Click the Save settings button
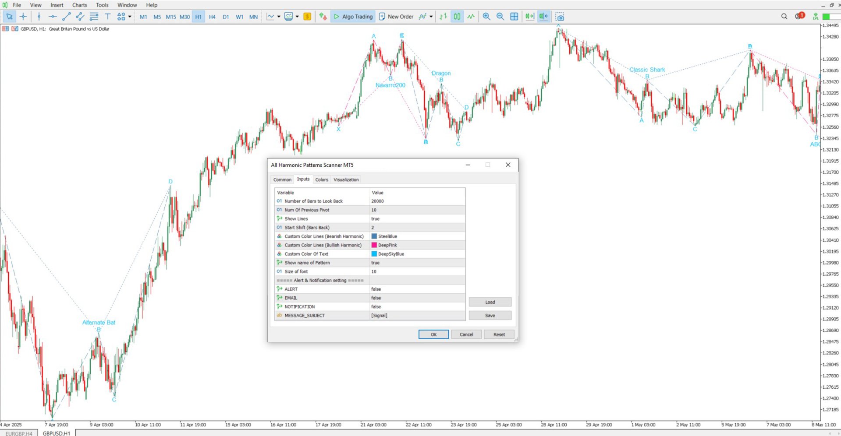The width and height of the screenshot is (841, 436). coord(490,315)
